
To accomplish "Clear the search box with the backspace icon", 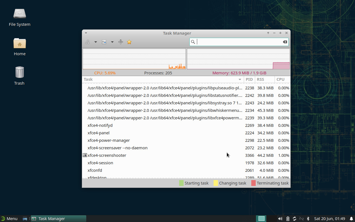I will point(285,42).
